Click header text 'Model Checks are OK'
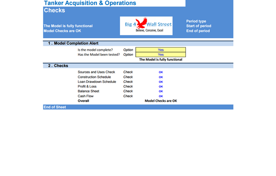The height and width of the screenshot is (176, 276). 62,31
